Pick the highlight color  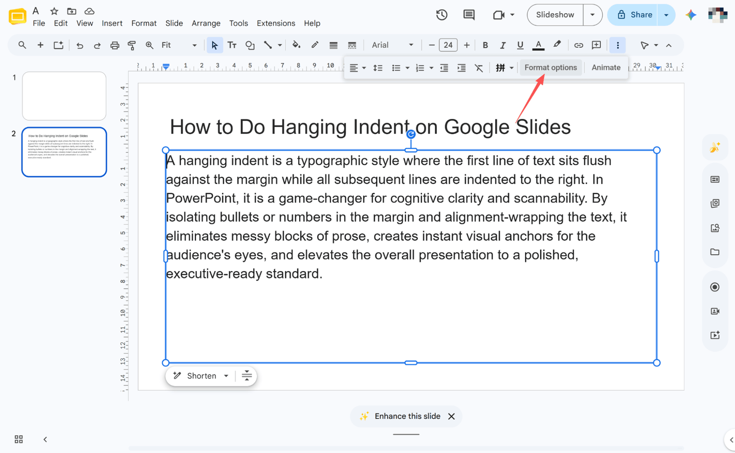pos(557,45)
